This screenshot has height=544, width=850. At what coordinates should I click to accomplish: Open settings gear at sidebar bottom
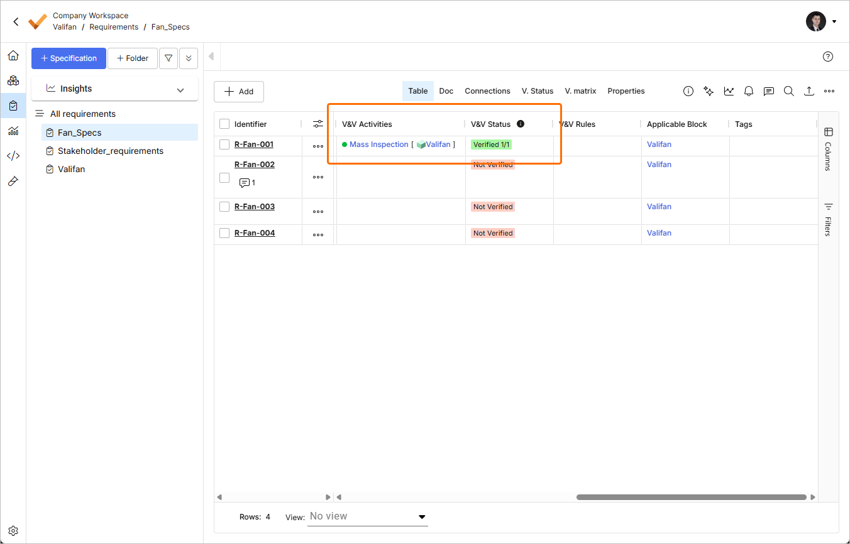pos(13,531)
